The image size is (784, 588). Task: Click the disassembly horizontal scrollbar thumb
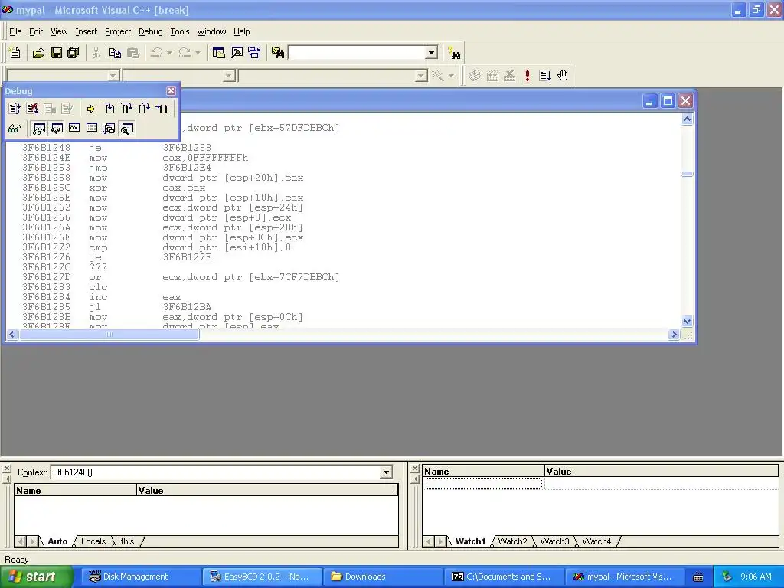(x=109, y=335)
